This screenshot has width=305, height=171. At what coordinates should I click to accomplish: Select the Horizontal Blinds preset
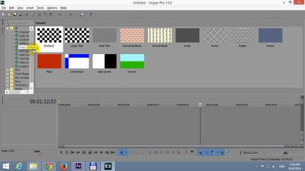[132, 38]
